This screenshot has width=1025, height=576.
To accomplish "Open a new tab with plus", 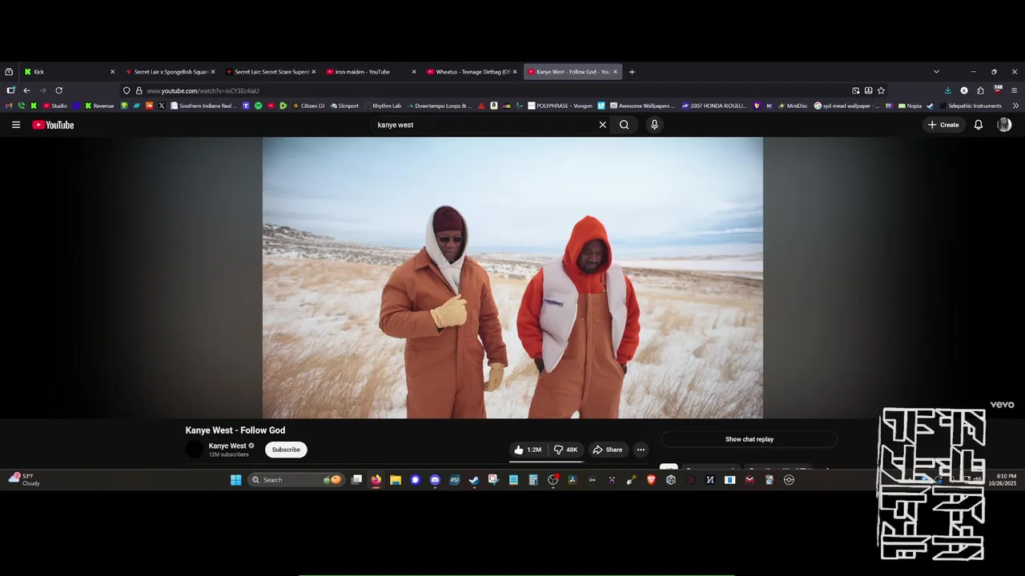I will pos(632,72).
